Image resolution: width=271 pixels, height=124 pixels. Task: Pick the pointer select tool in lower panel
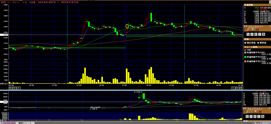[247, 117]
